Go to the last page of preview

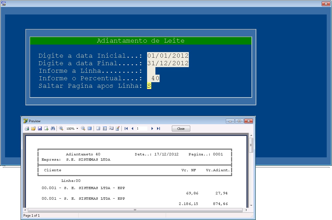coord(158,128)
